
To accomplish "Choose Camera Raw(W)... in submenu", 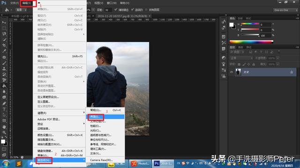I will pyautogui.click(x=105, y=160).
